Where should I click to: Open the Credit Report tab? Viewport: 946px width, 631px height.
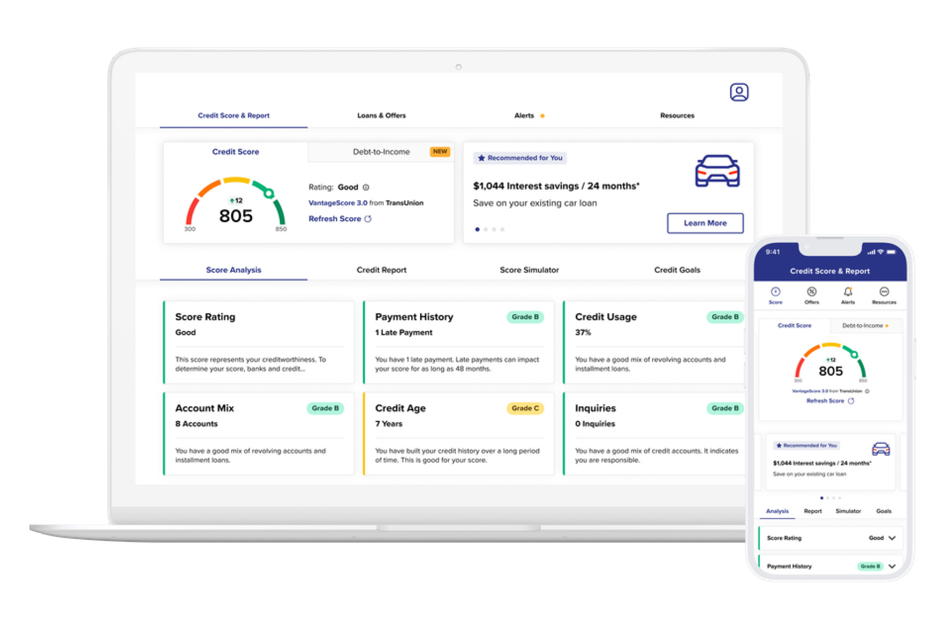381,270
